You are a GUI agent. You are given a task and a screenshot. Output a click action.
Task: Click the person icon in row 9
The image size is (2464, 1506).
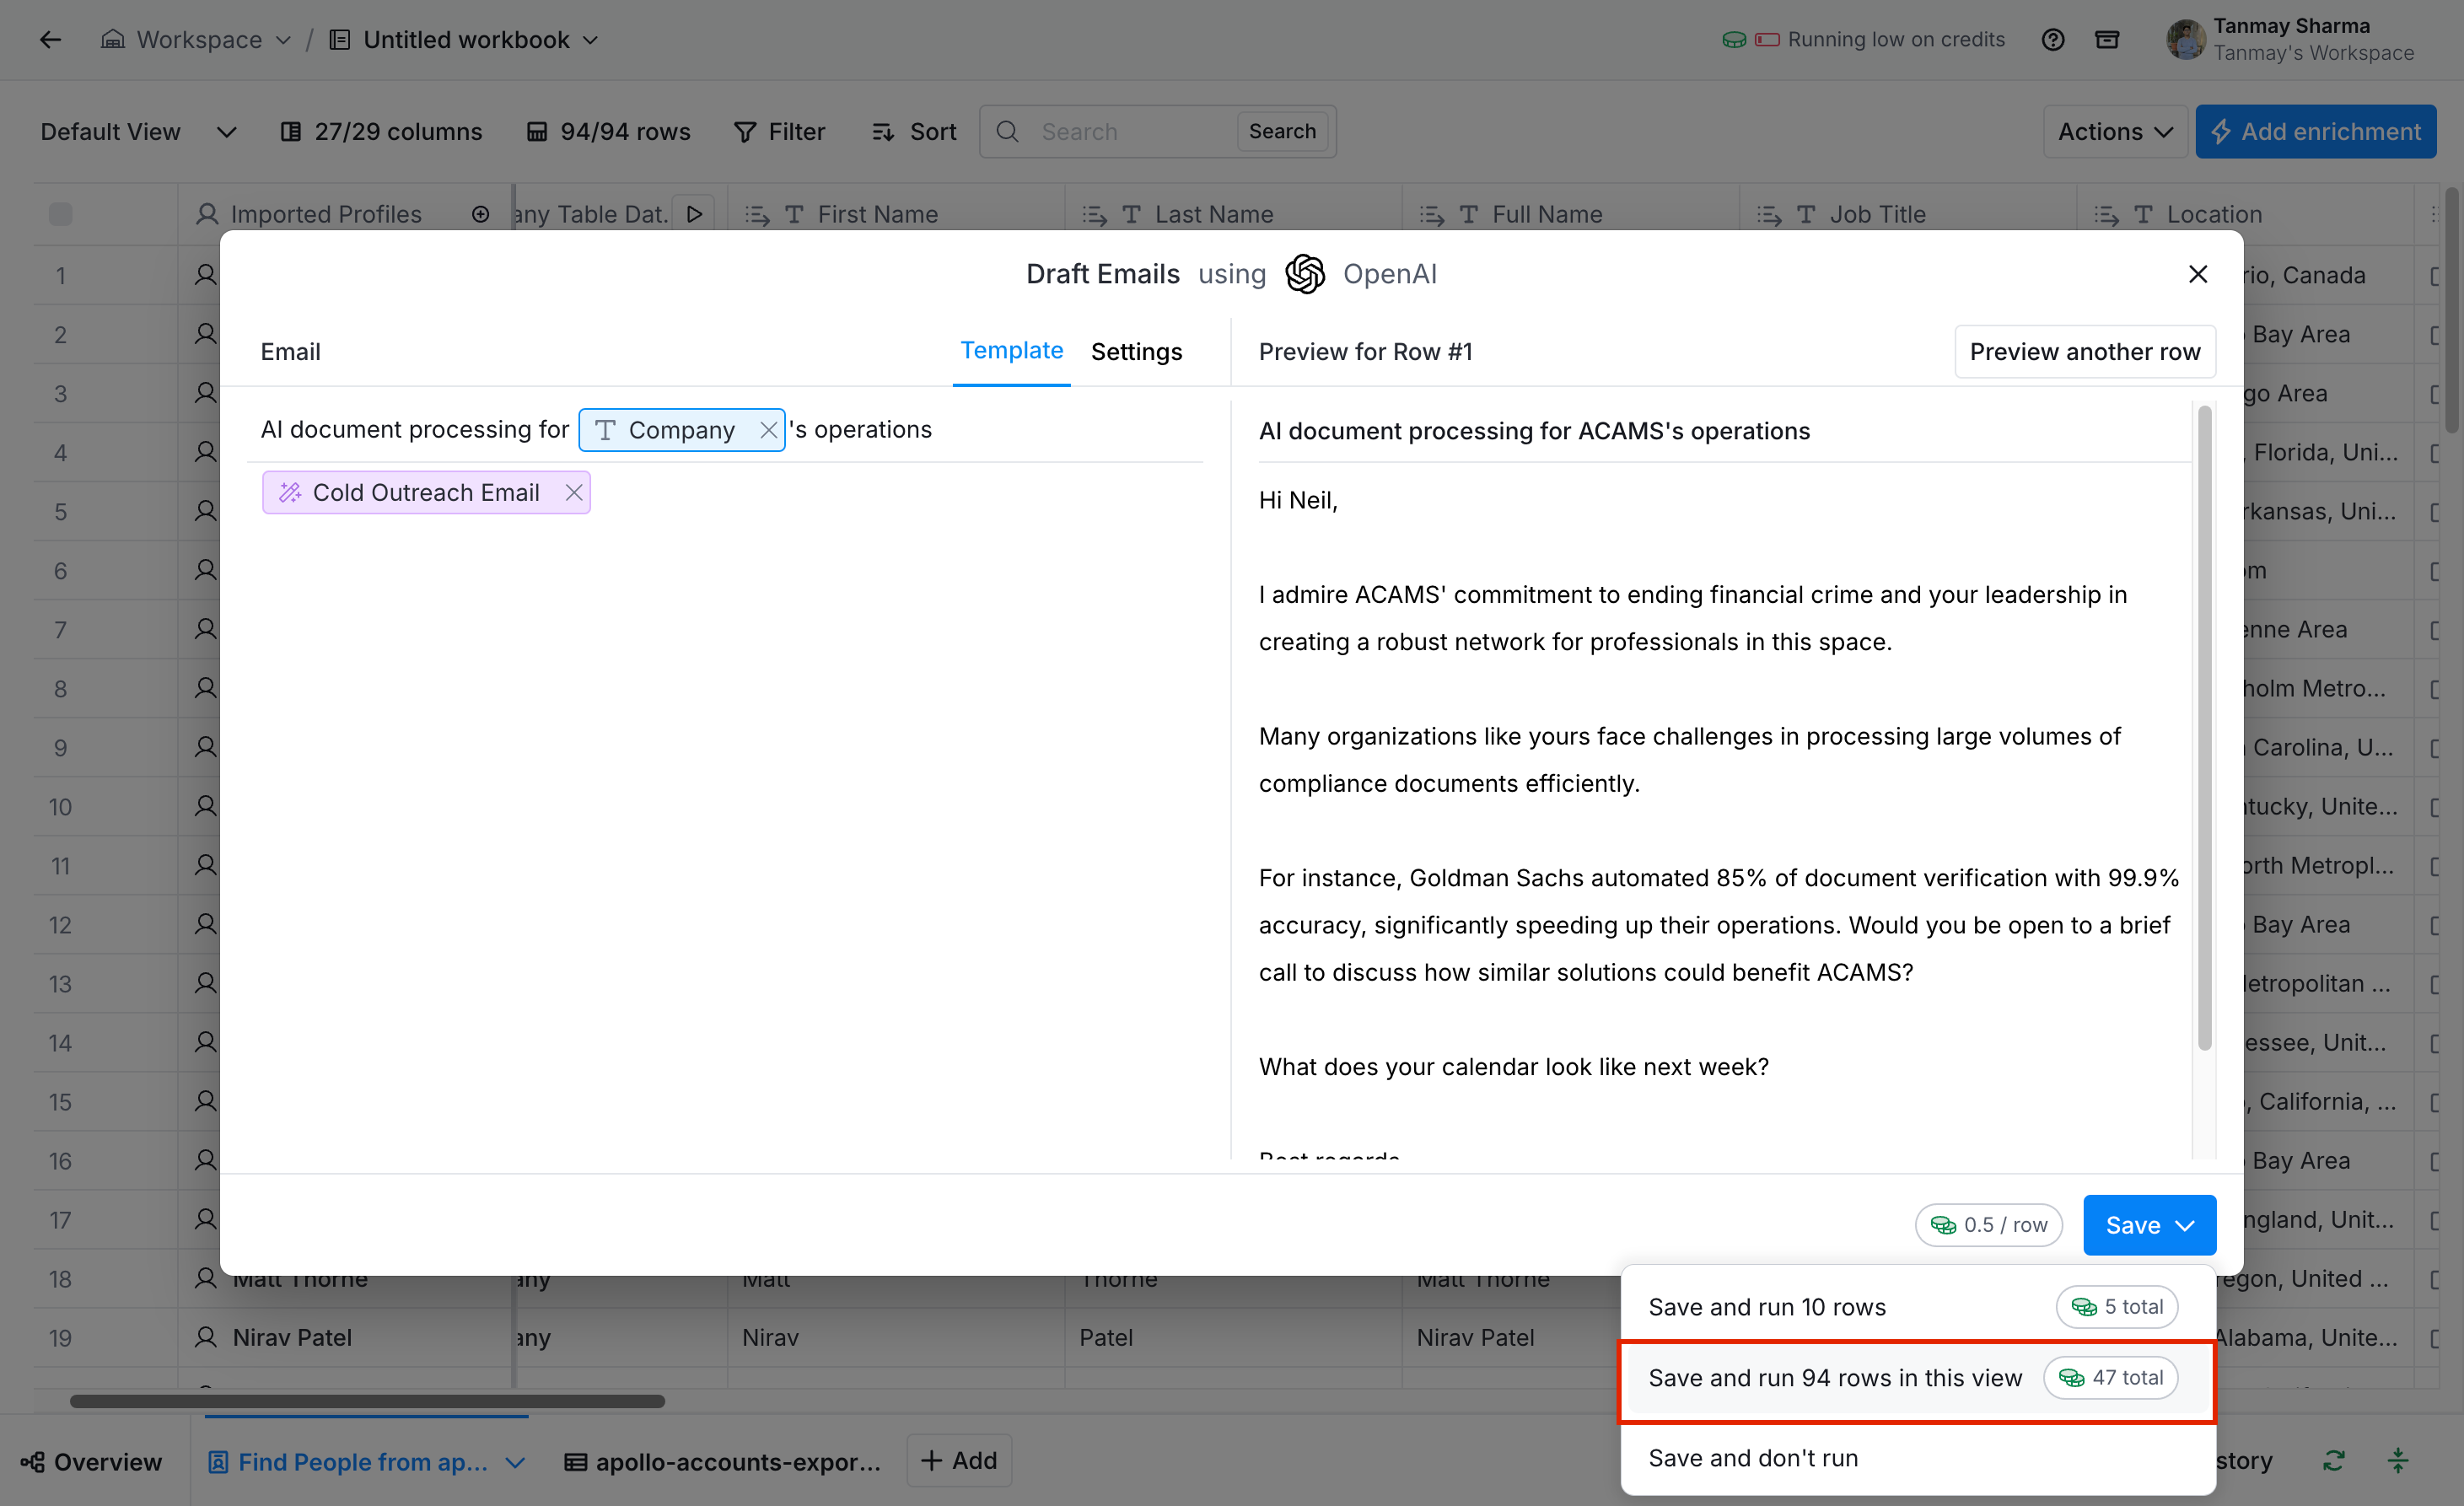coord(205,747)
